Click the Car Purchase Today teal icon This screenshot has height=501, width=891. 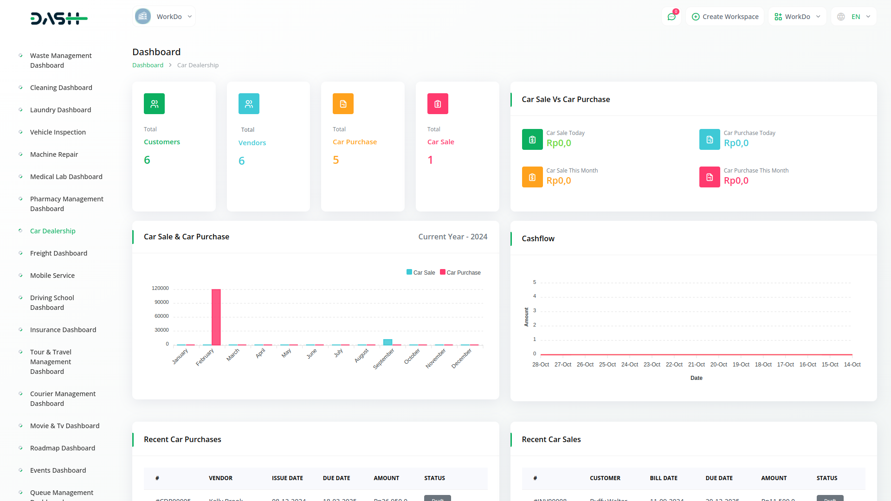[x=710, y=140]
